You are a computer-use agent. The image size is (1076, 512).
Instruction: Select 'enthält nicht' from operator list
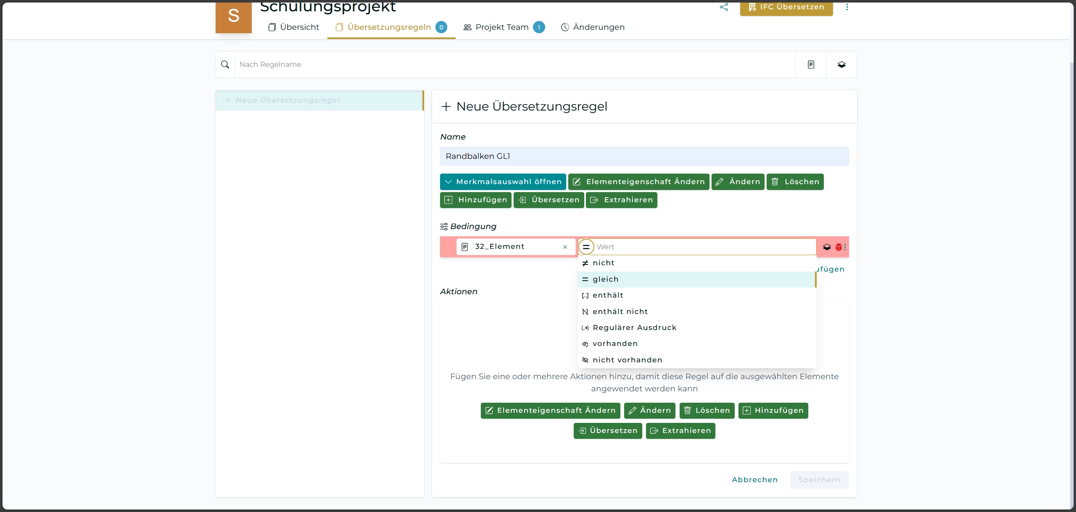pos(620,311)
